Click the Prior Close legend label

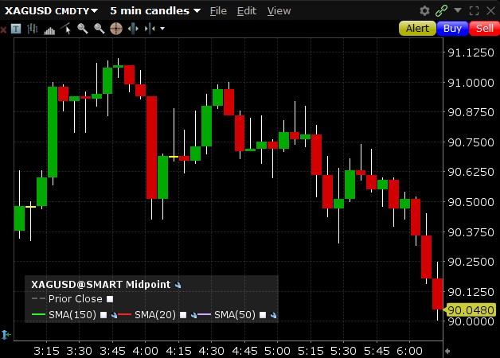pyautogui.click(x=76, y=299)
